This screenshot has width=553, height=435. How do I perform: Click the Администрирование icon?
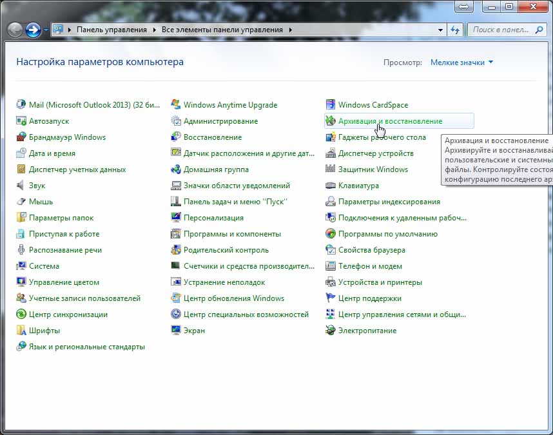(176, 121)
